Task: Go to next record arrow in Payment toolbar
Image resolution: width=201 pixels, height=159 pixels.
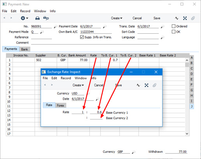Action: coord(11,18)
